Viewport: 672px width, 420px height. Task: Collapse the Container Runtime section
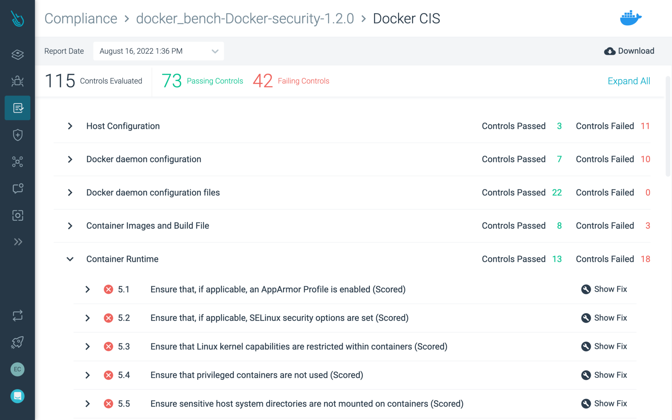coord(70,259)
